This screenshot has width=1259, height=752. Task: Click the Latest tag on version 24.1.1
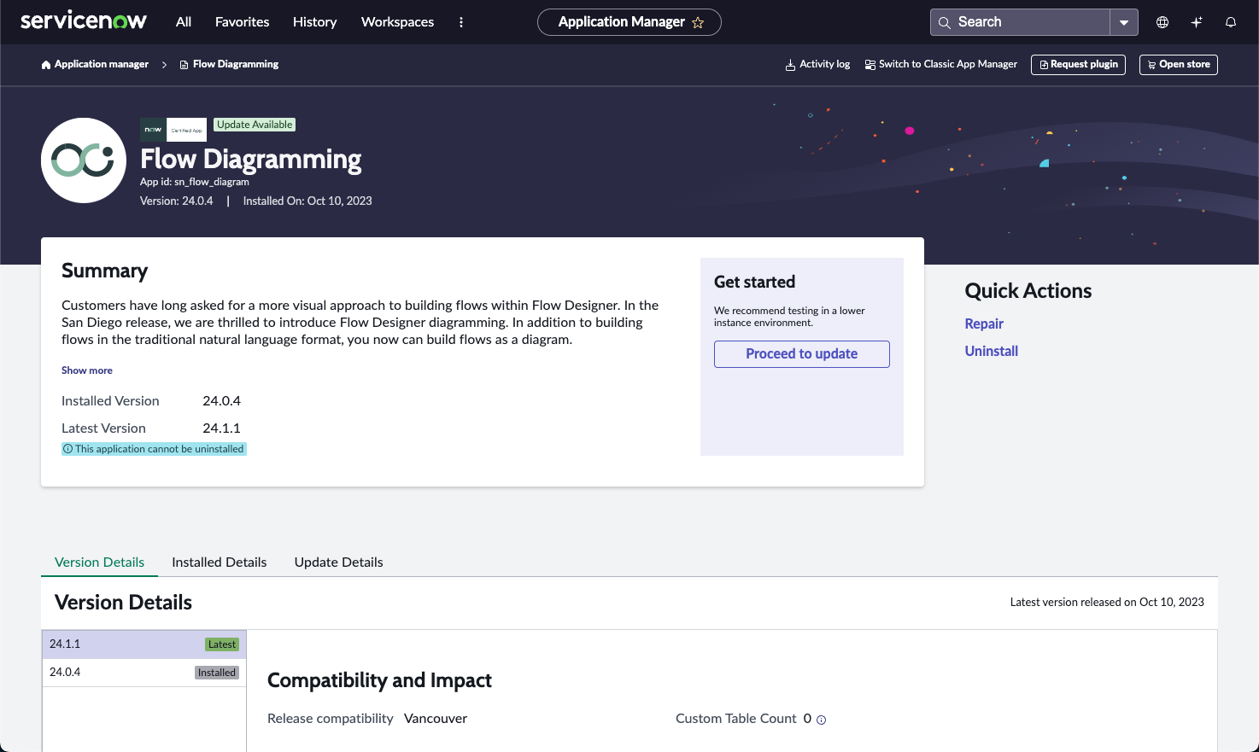coord(222,644)
